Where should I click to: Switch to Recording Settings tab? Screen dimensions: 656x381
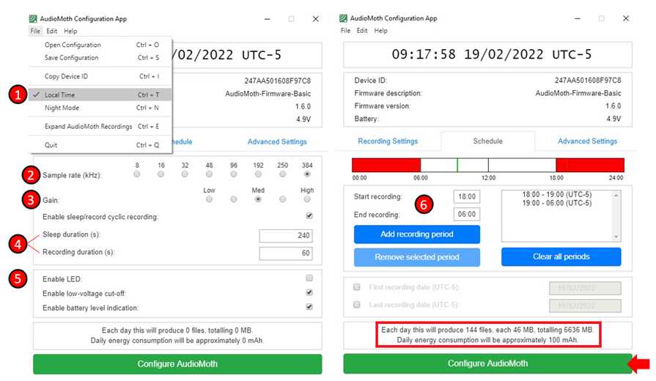coord(388,141)
